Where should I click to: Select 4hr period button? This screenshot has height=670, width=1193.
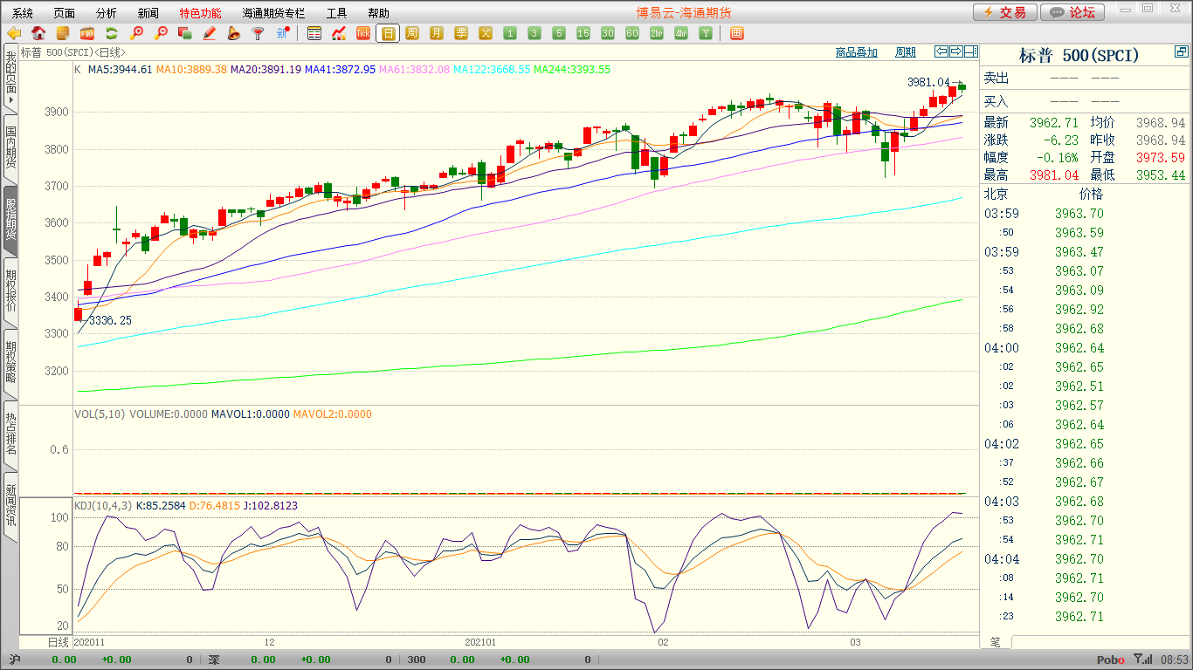(681, 33)
